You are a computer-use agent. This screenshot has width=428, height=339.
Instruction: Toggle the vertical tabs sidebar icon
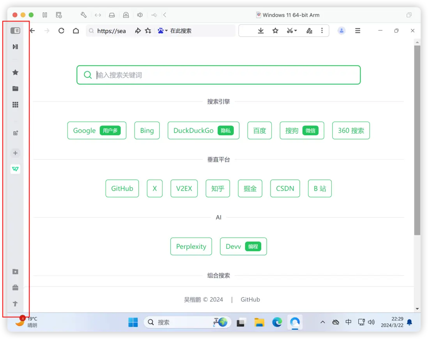15,30
